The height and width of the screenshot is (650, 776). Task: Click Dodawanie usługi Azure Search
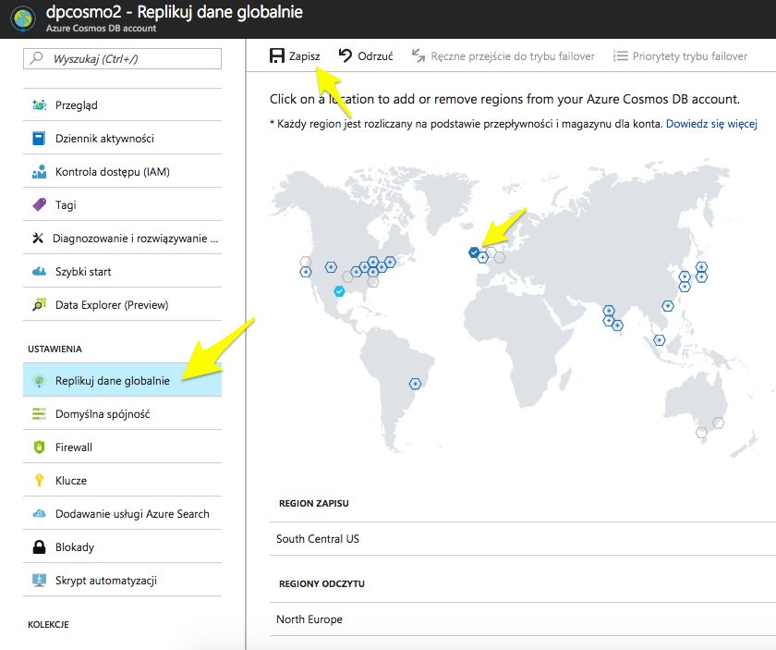click(x=132, y=514)
